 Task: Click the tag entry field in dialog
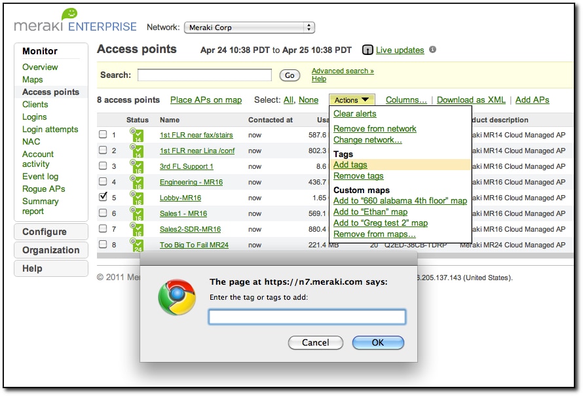click(307, 317)
